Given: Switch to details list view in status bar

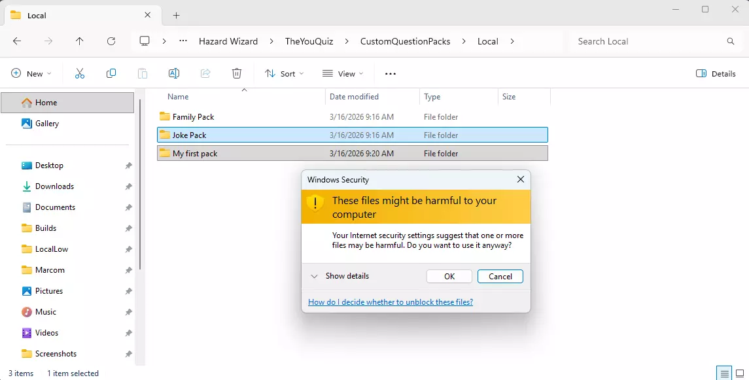Looking at the screenshot, I should 724,373.
